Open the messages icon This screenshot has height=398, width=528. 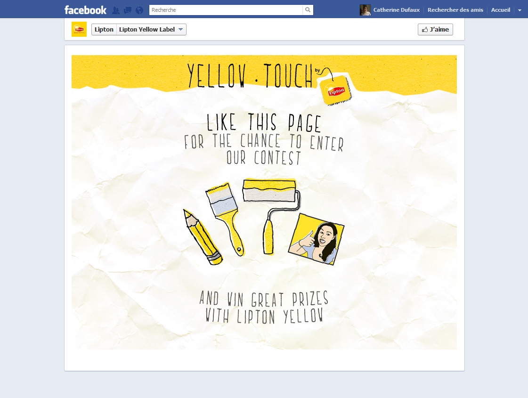pos(128,10)
